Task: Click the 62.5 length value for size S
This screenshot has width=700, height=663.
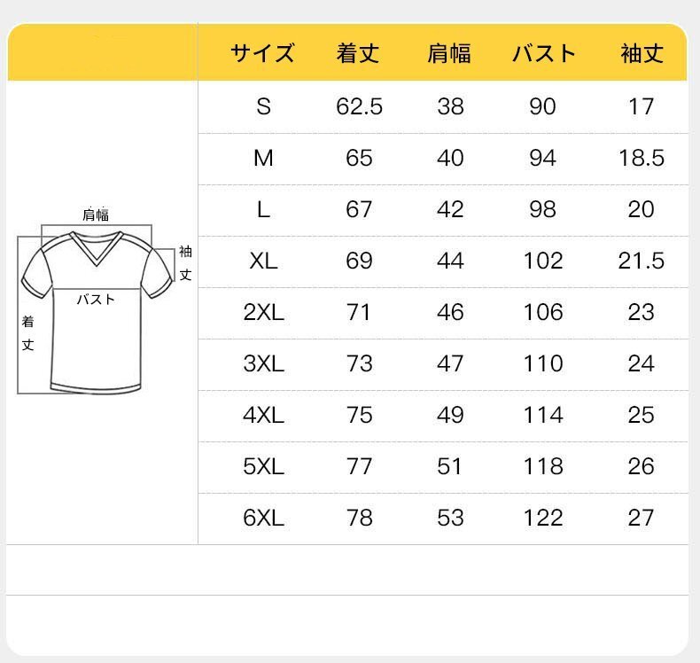Action: coord(359,107)
